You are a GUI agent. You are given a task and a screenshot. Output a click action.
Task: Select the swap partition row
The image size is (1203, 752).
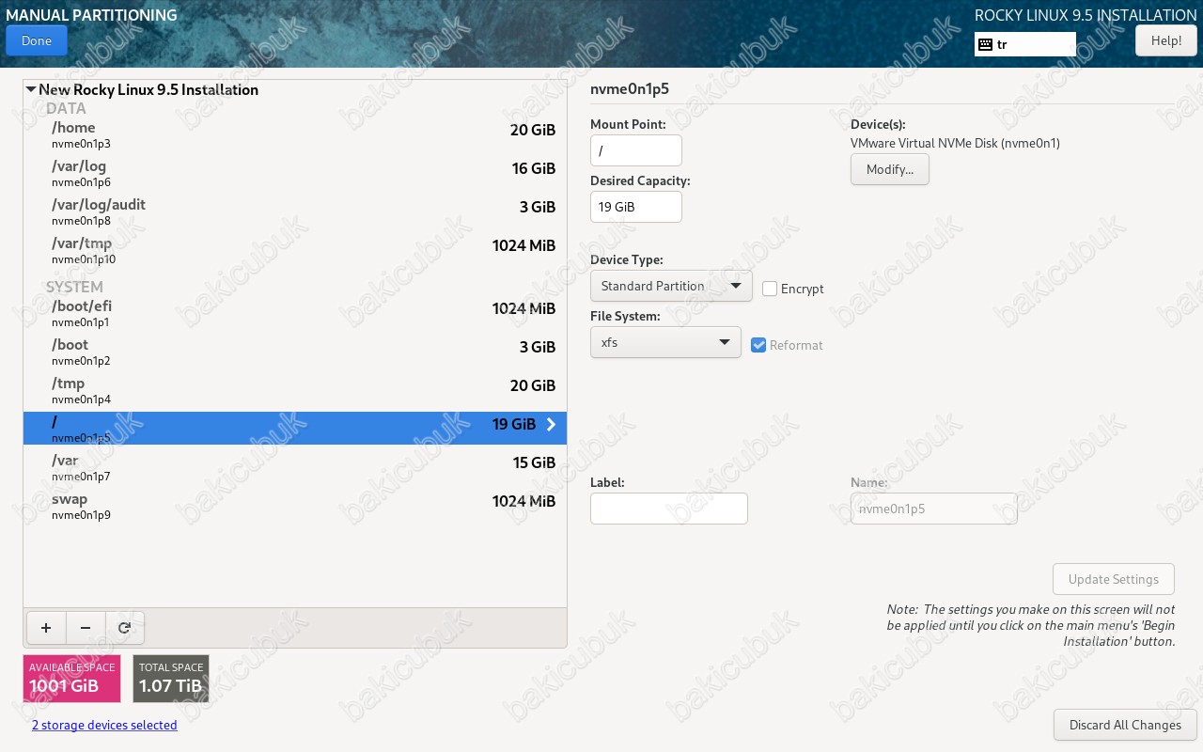coord(295,507)
